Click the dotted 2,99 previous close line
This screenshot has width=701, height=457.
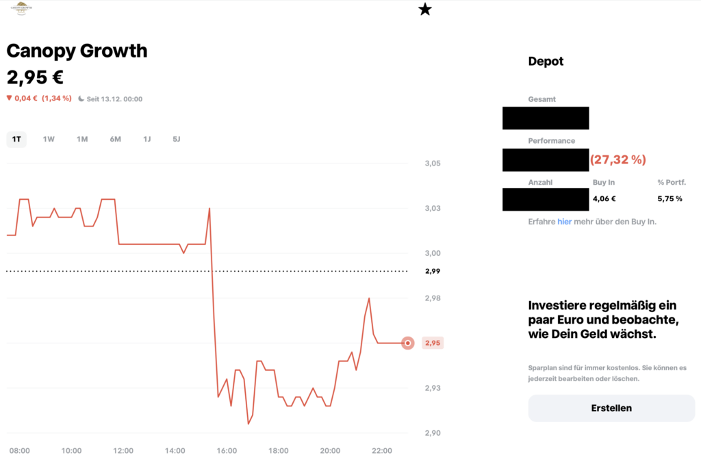click(x=207, y=271)
